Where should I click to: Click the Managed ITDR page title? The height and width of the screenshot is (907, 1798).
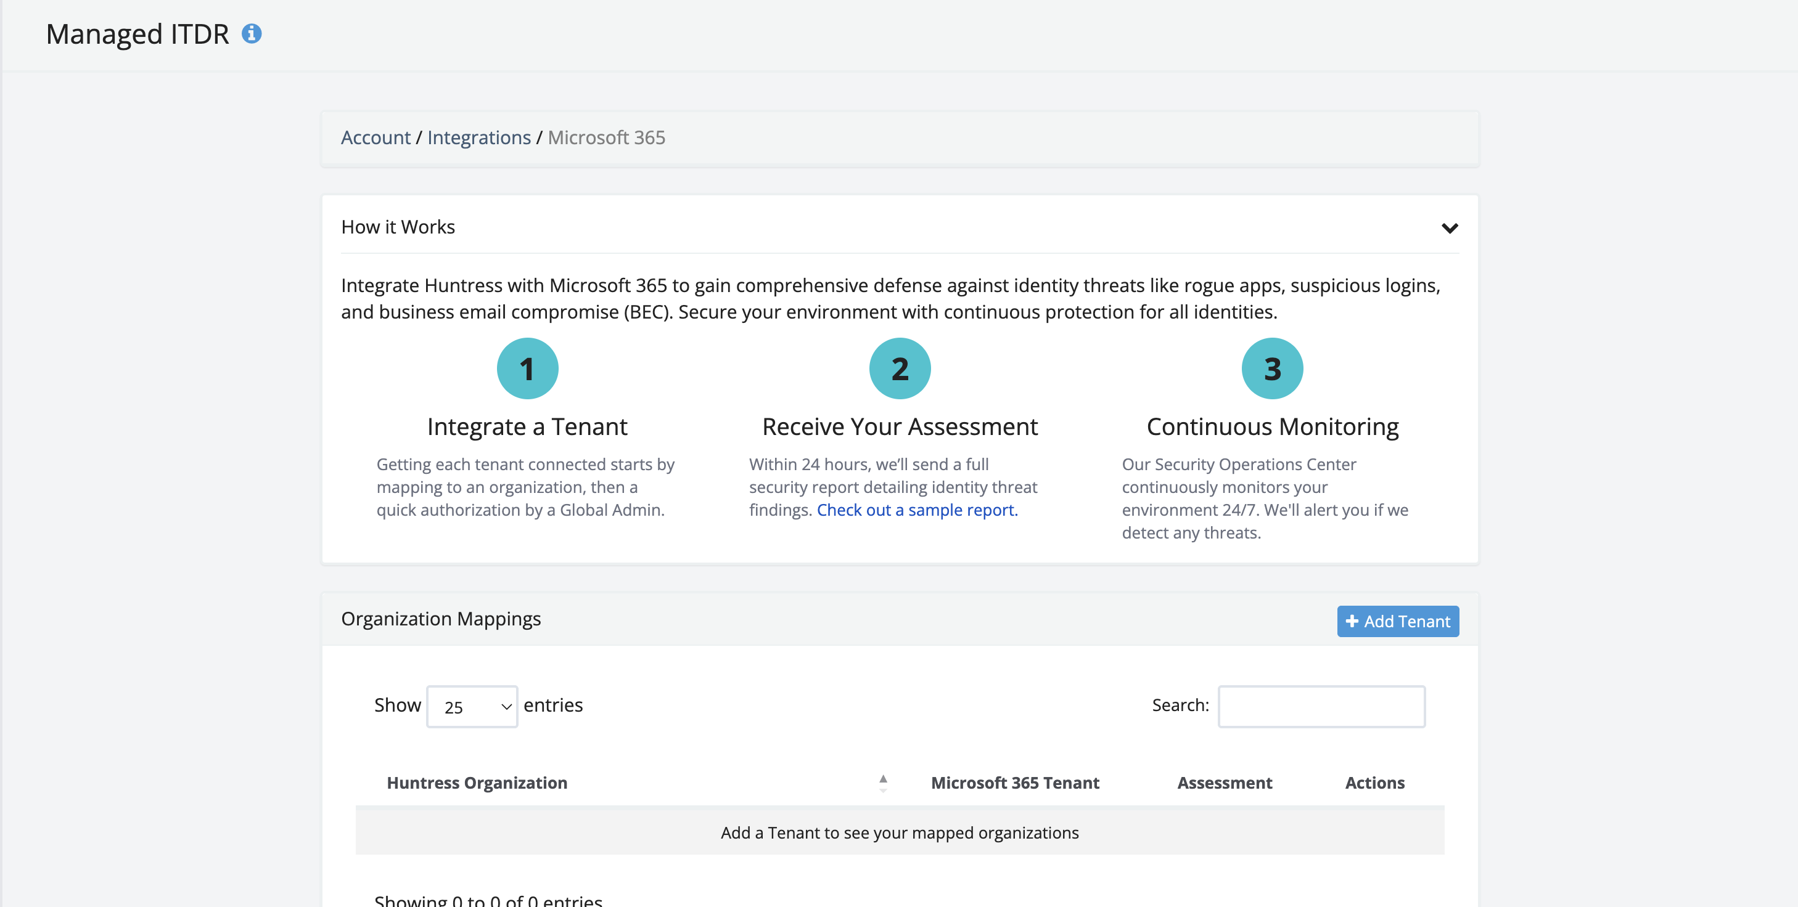click(138, 34)
